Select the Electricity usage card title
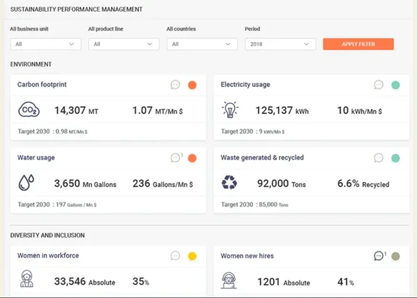The height and width of the screenshot is (298, 417). 245,85
